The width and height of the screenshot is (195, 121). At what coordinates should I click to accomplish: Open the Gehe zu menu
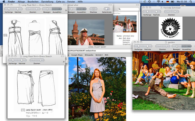click(x=60, y=2)
